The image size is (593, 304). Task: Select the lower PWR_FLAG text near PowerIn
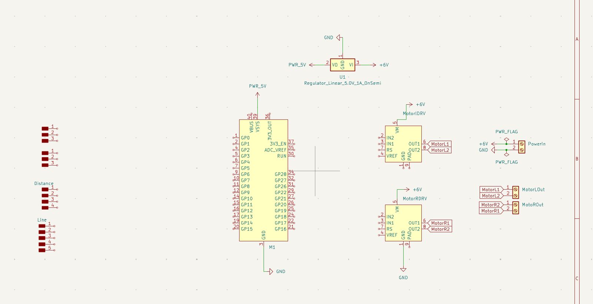coord(507,162)
